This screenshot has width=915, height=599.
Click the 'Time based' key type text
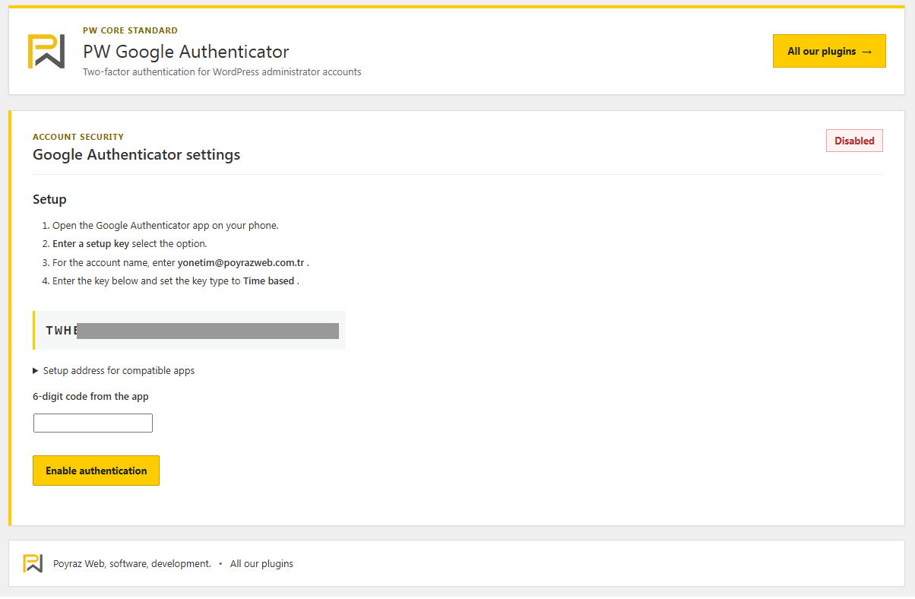coord(268,280)
